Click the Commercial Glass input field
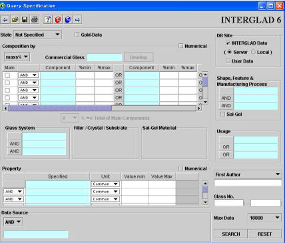The image size is (285, 243). click(105, 57)
